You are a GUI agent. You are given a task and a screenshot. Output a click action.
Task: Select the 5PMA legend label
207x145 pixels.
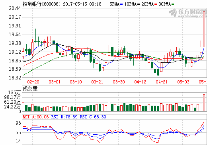click(114, 4)
